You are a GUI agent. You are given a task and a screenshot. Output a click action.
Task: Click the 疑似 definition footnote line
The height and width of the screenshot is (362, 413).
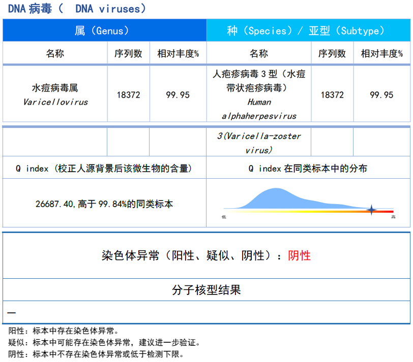tap(104, 343)
